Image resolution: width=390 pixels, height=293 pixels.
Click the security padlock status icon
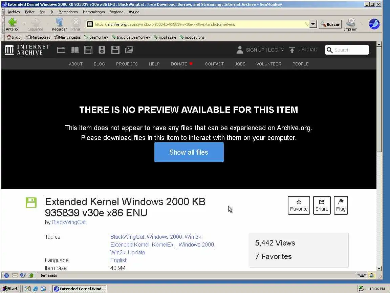tap(371, 275)
